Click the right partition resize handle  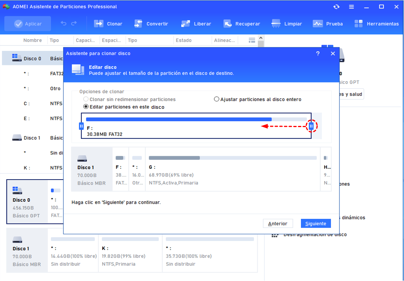point(311,126)
